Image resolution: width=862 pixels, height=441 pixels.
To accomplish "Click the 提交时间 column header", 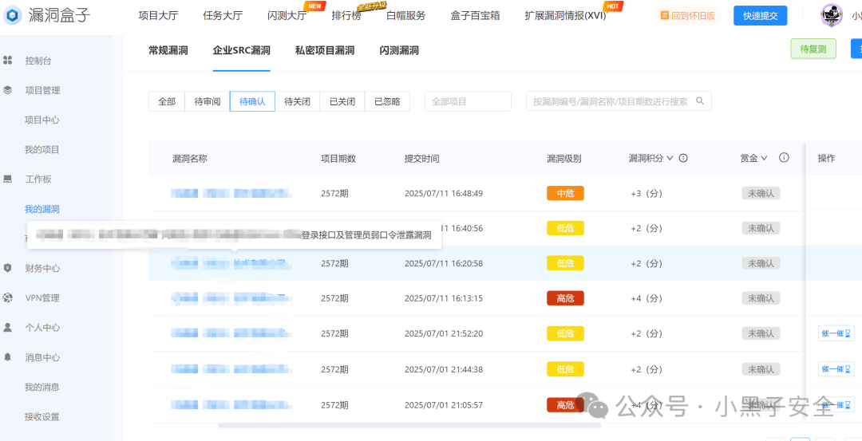I will [x=421, y=158].
